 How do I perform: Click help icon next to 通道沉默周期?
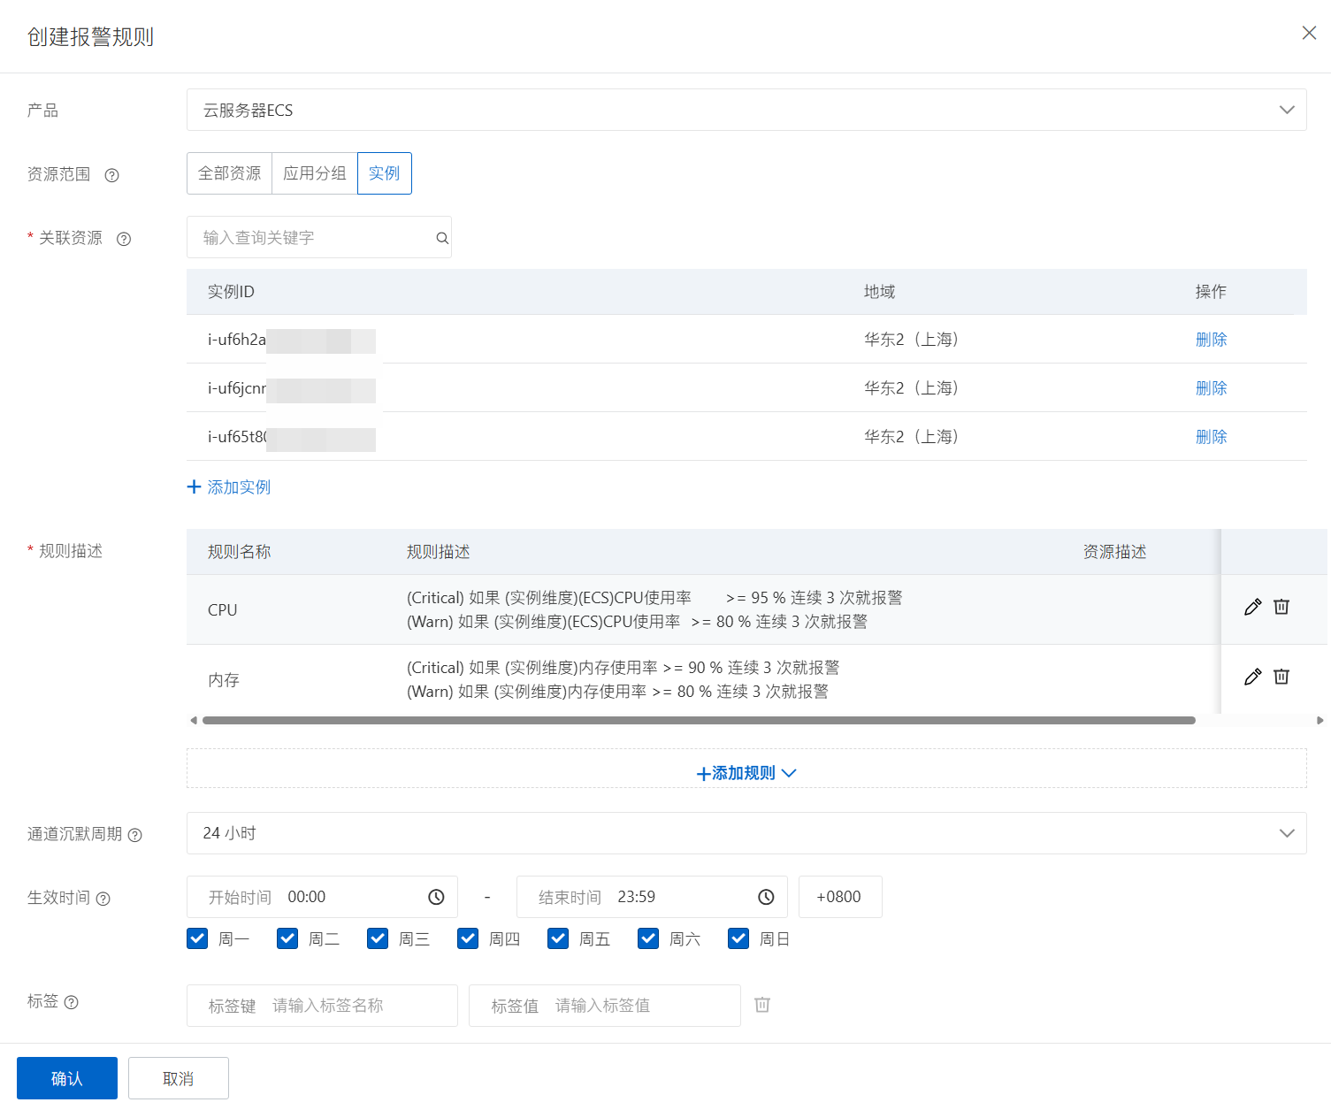pyautogui.click(x=135, y=835)
